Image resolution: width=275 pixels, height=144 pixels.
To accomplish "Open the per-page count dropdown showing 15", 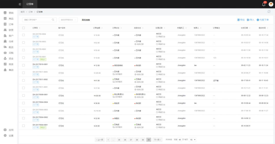I will point(193,140).
